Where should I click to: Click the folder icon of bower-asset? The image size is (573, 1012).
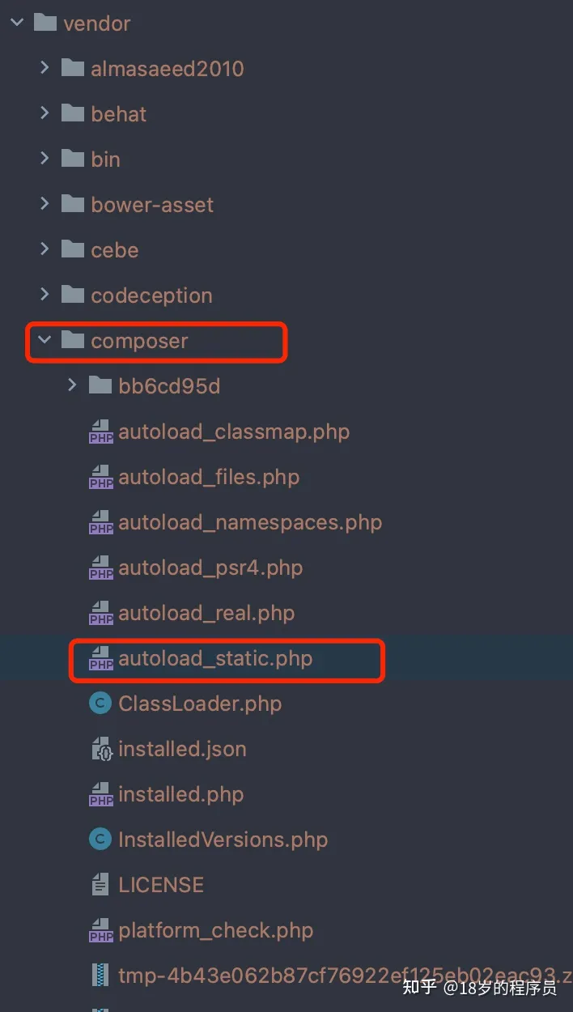click(73, 204)
